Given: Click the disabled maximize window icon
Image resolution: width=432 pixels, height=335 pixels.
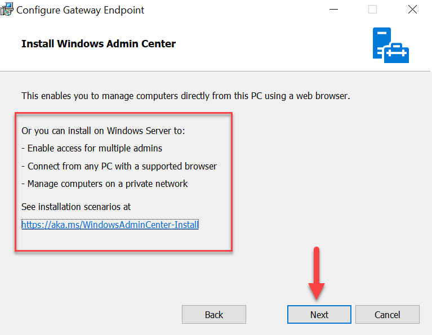Looking at the screenshot, I should 372,10.
